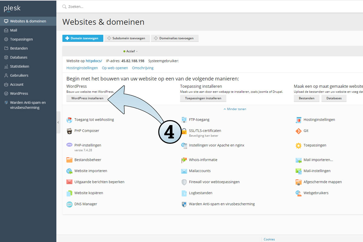Click the DNS Manager icon
363x242 pixels.
[x=69, y=204]
